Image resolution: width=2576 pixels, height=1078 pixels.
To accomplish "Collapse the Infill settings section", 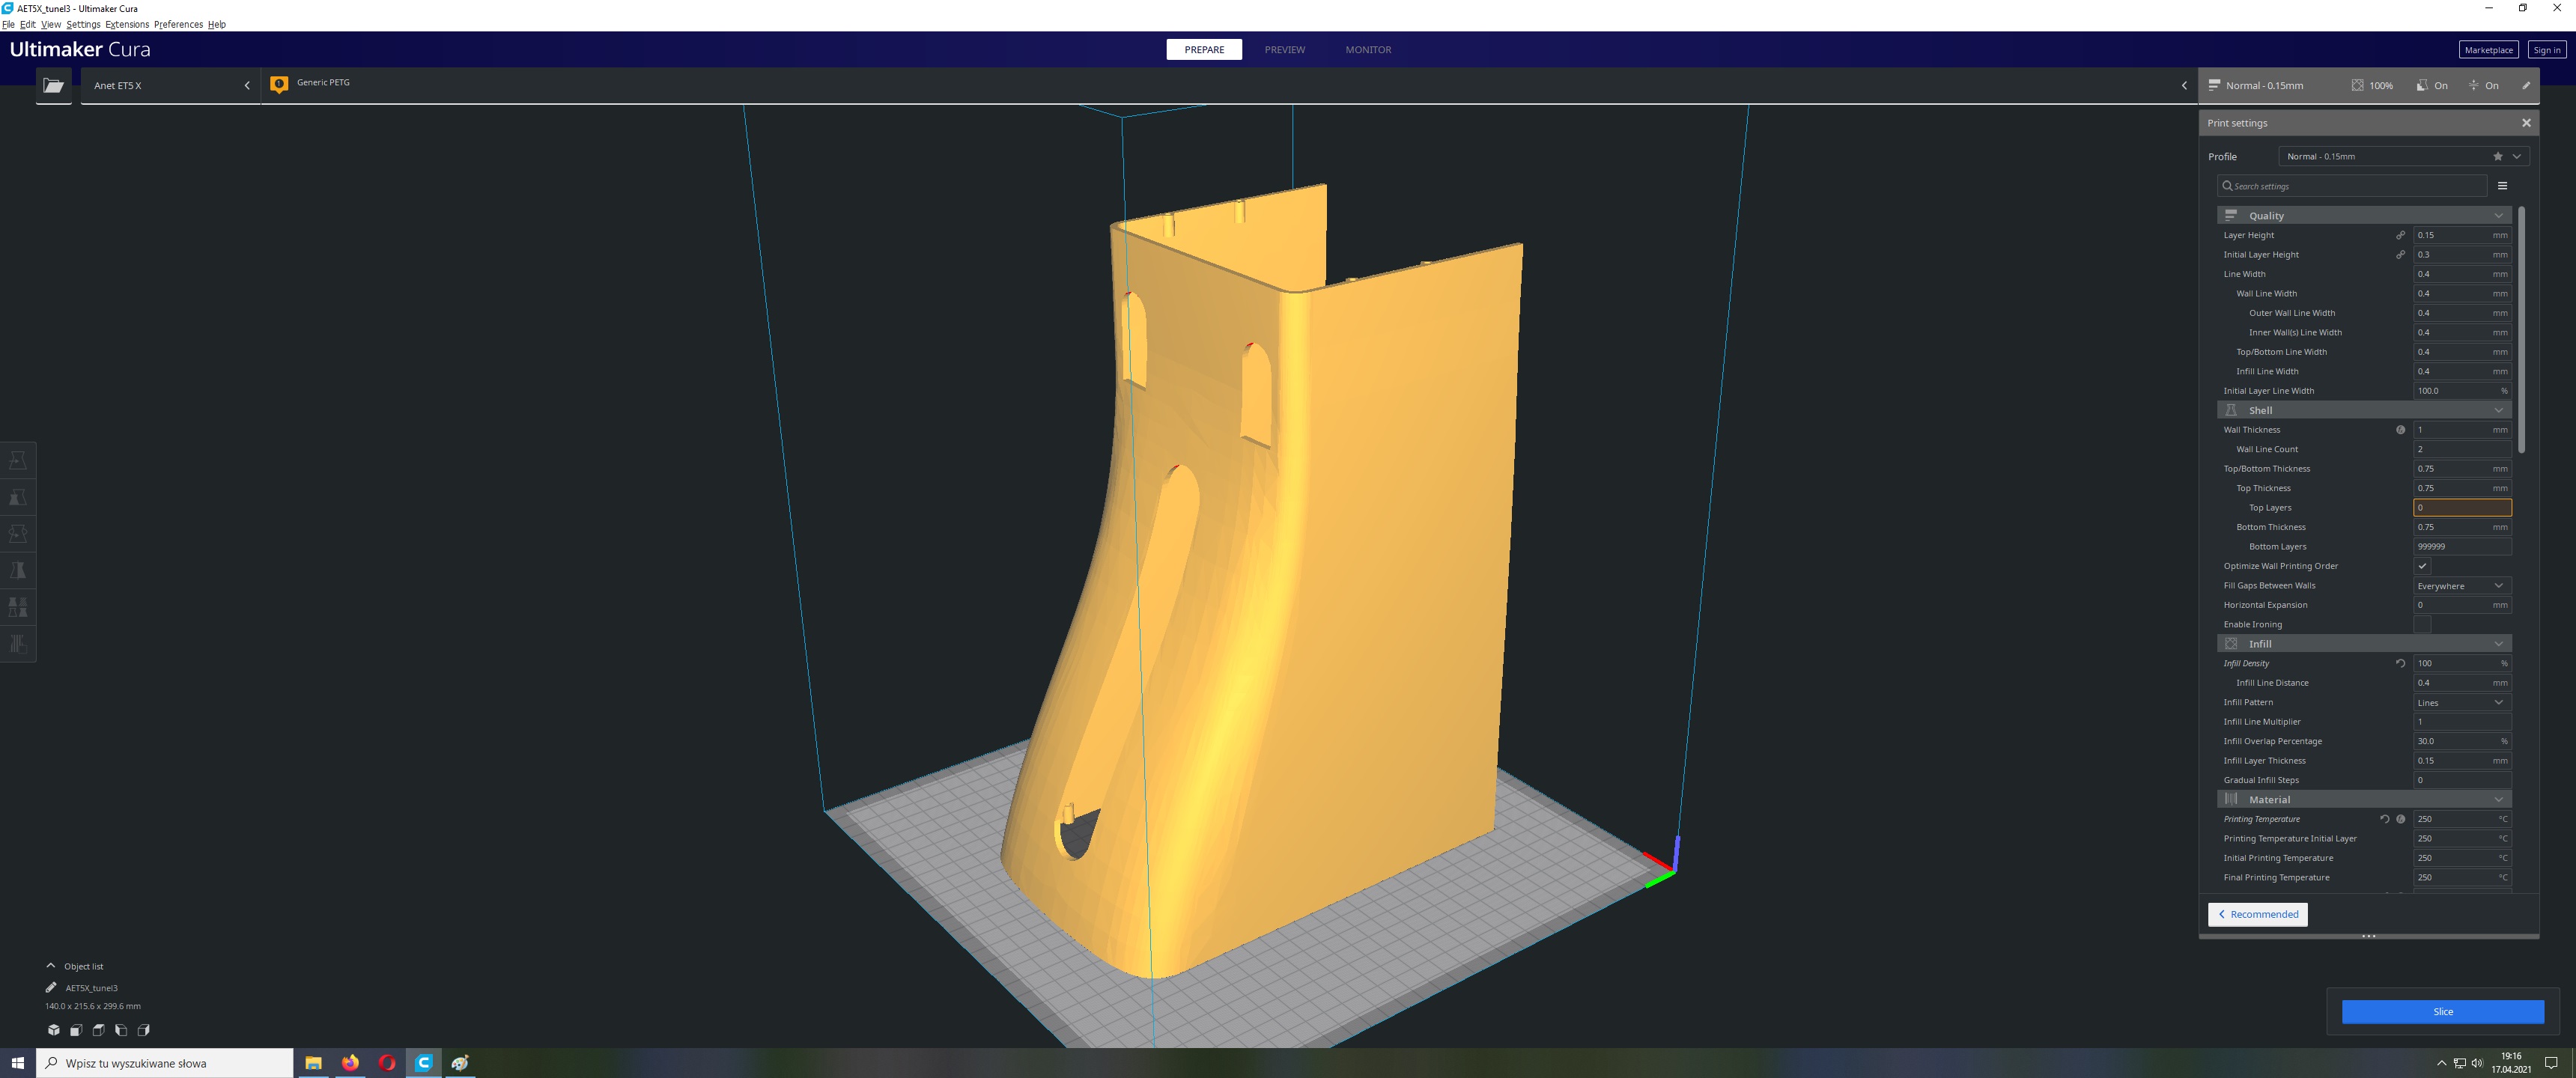I will click(x=2363, y=644).
